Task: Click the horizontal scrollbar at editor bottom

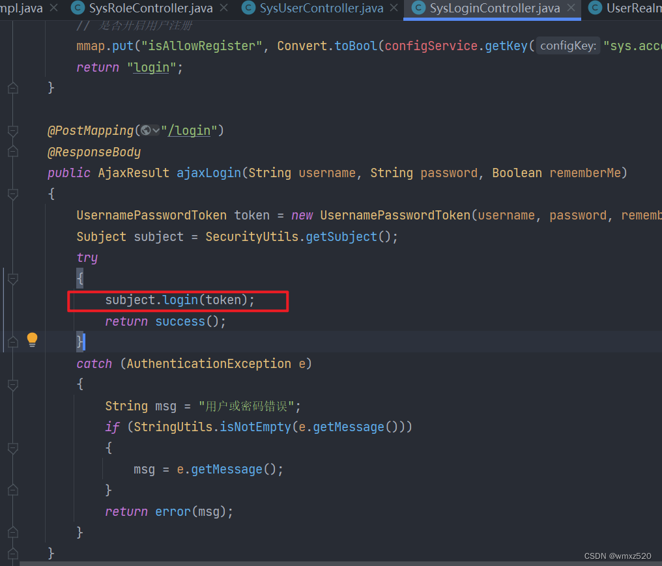Action: pos(340,563)
